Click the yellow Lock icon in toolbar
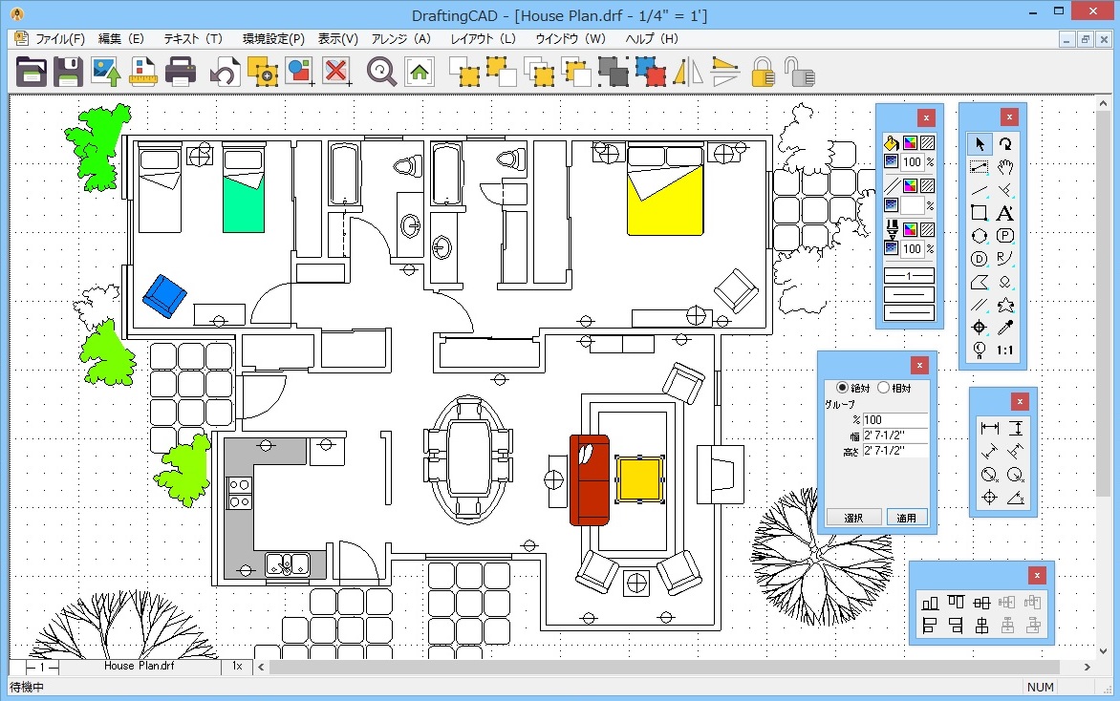1120x701 pixels. pyautogui.click(x=762, y=72)
